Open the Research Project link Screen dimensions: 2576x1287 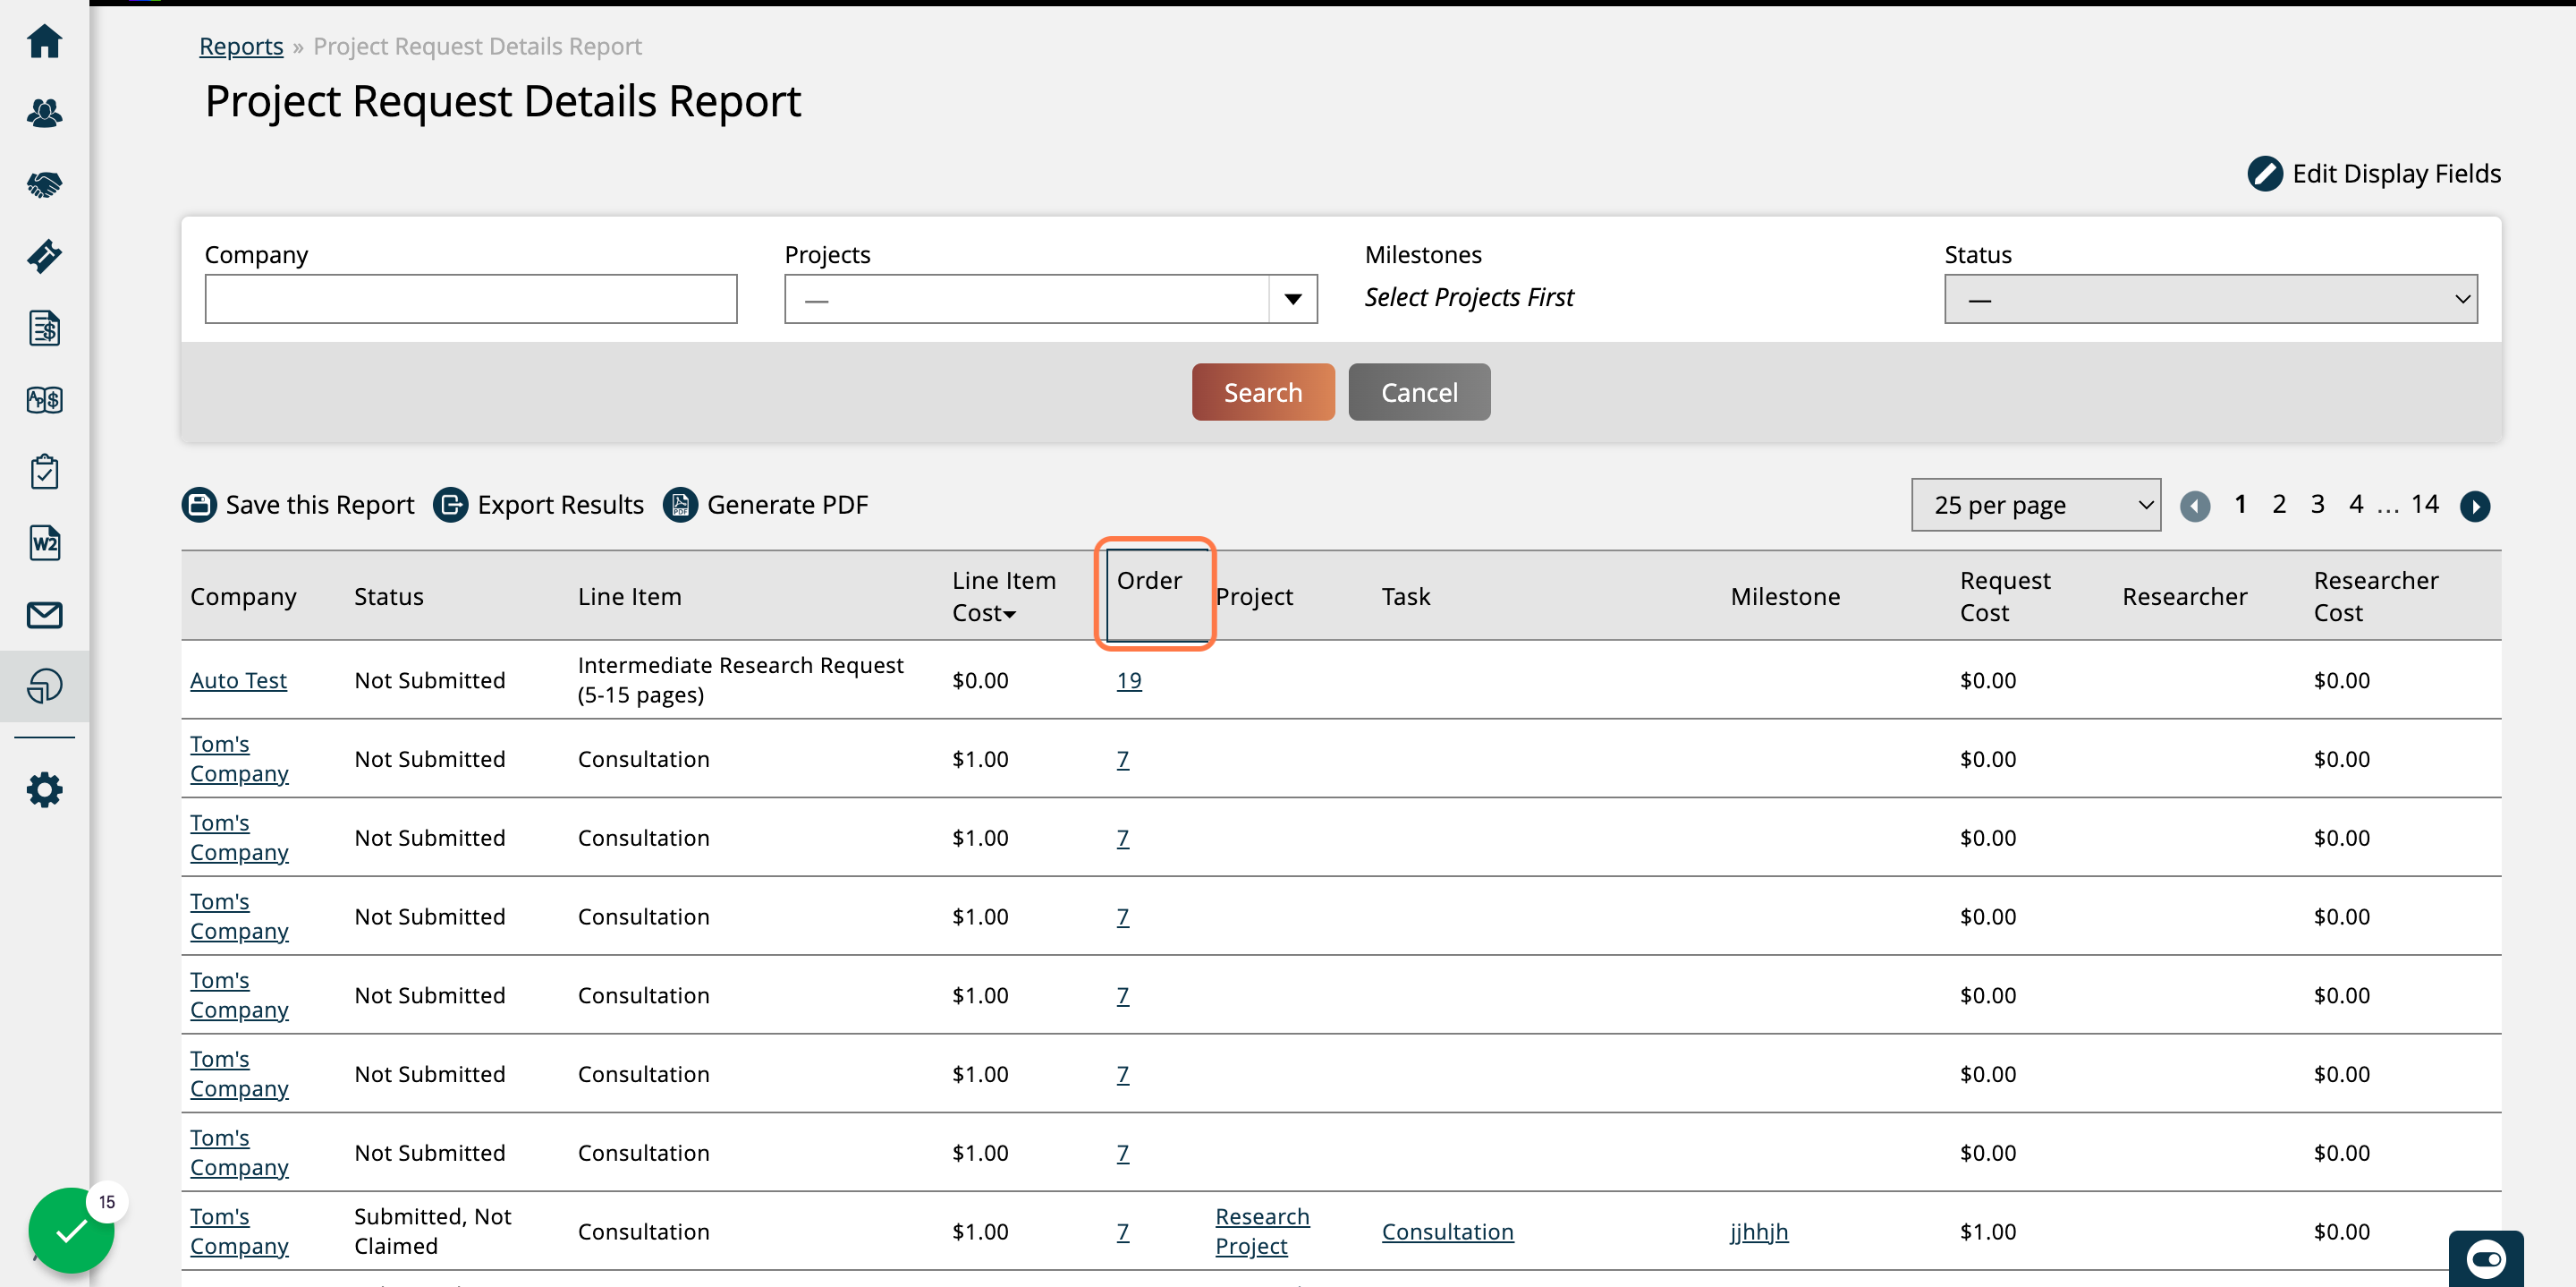click(1261, 1230)
